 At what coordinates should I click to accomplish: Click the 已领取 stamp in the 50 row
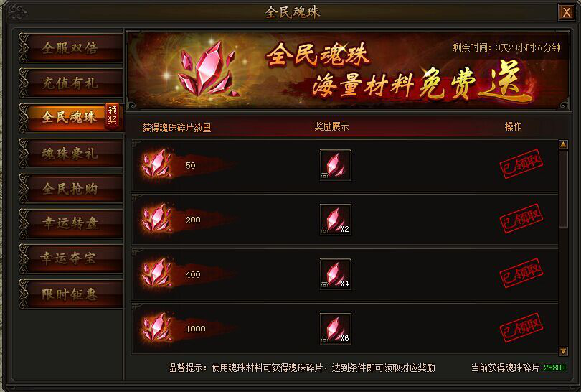tap(521, 164)
